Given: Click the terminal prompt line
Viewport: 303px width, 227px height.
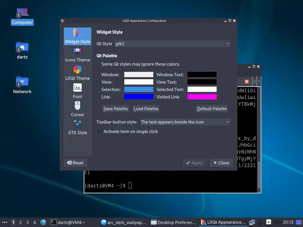Looking at the screenshot, I should click(x=108, y=186).
